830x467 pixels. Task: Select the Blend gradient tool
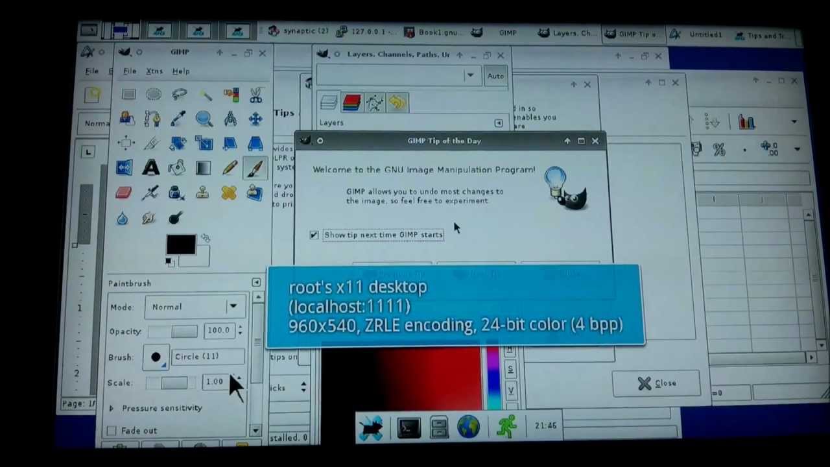(203, 167)
